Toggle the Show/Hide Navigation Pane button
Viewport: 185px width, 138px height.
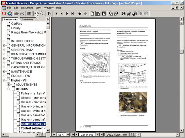(x=29, y=13)
